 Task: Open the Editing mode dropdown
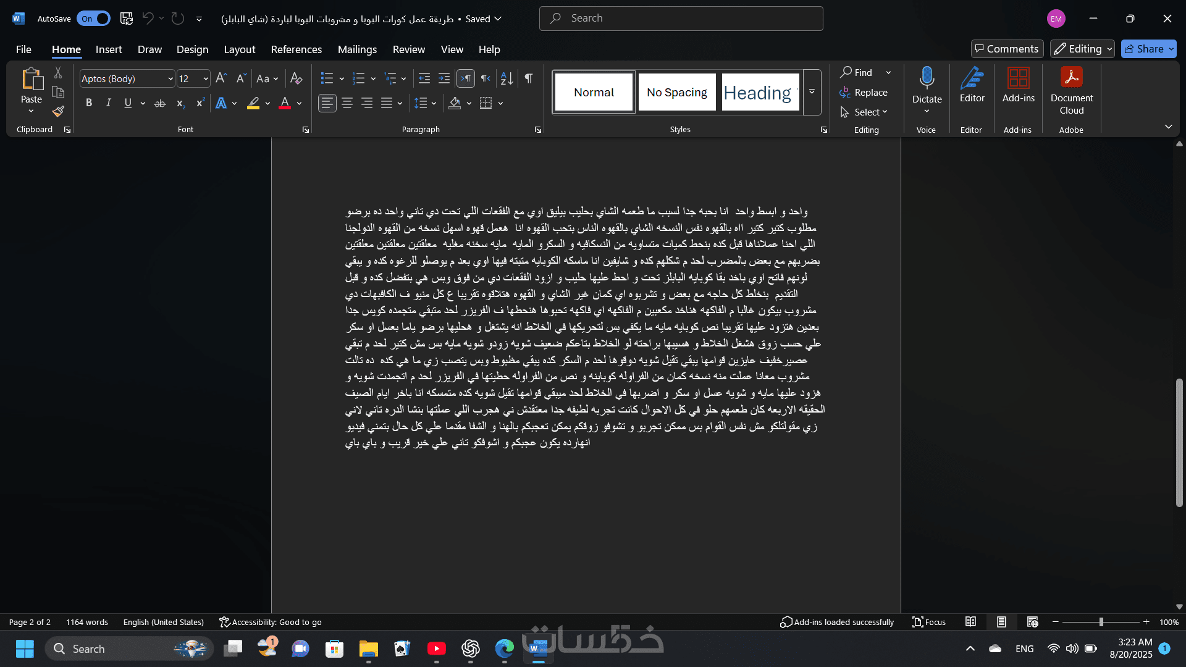point(1082,49)
